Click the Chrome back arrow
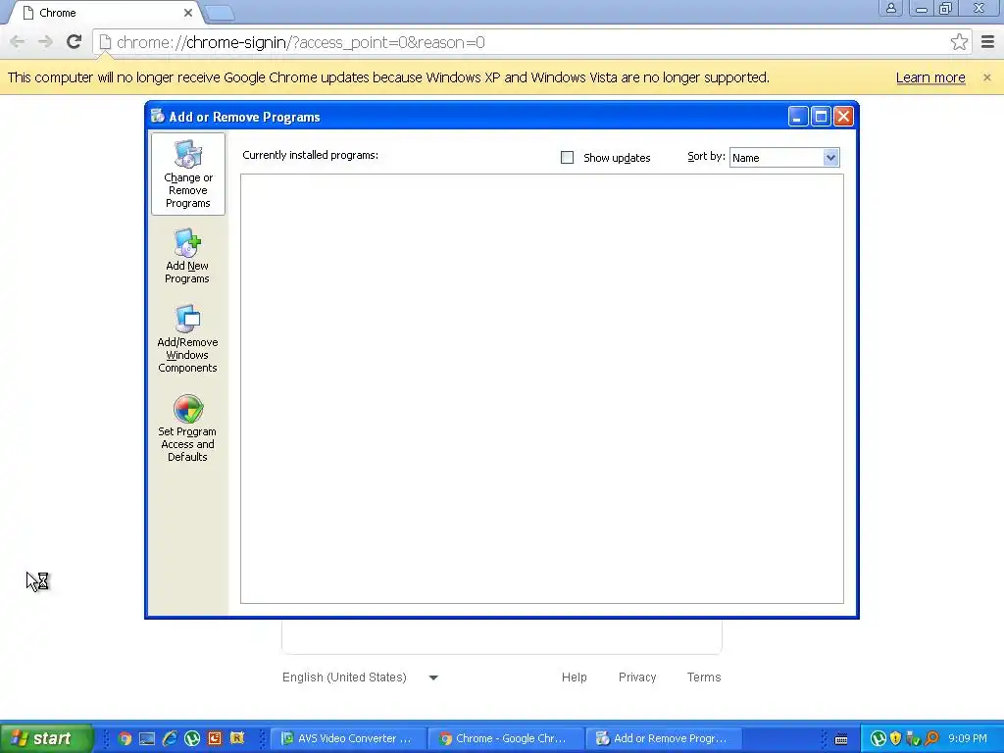Image resolution: width=1004 pixels, height=753 pixels. tap(18, 42)
